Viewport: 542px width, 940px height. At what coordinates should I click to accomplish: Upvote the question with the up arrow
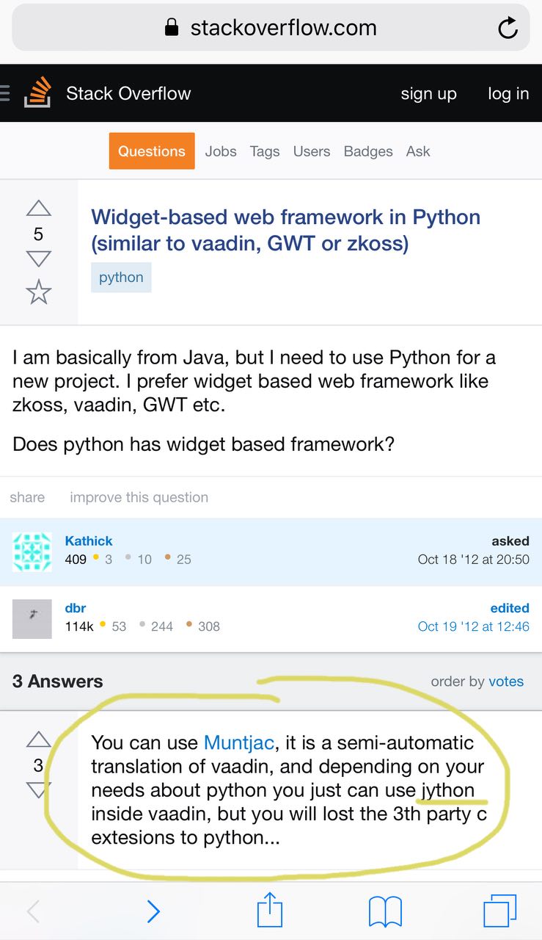[x=38, y=209]
